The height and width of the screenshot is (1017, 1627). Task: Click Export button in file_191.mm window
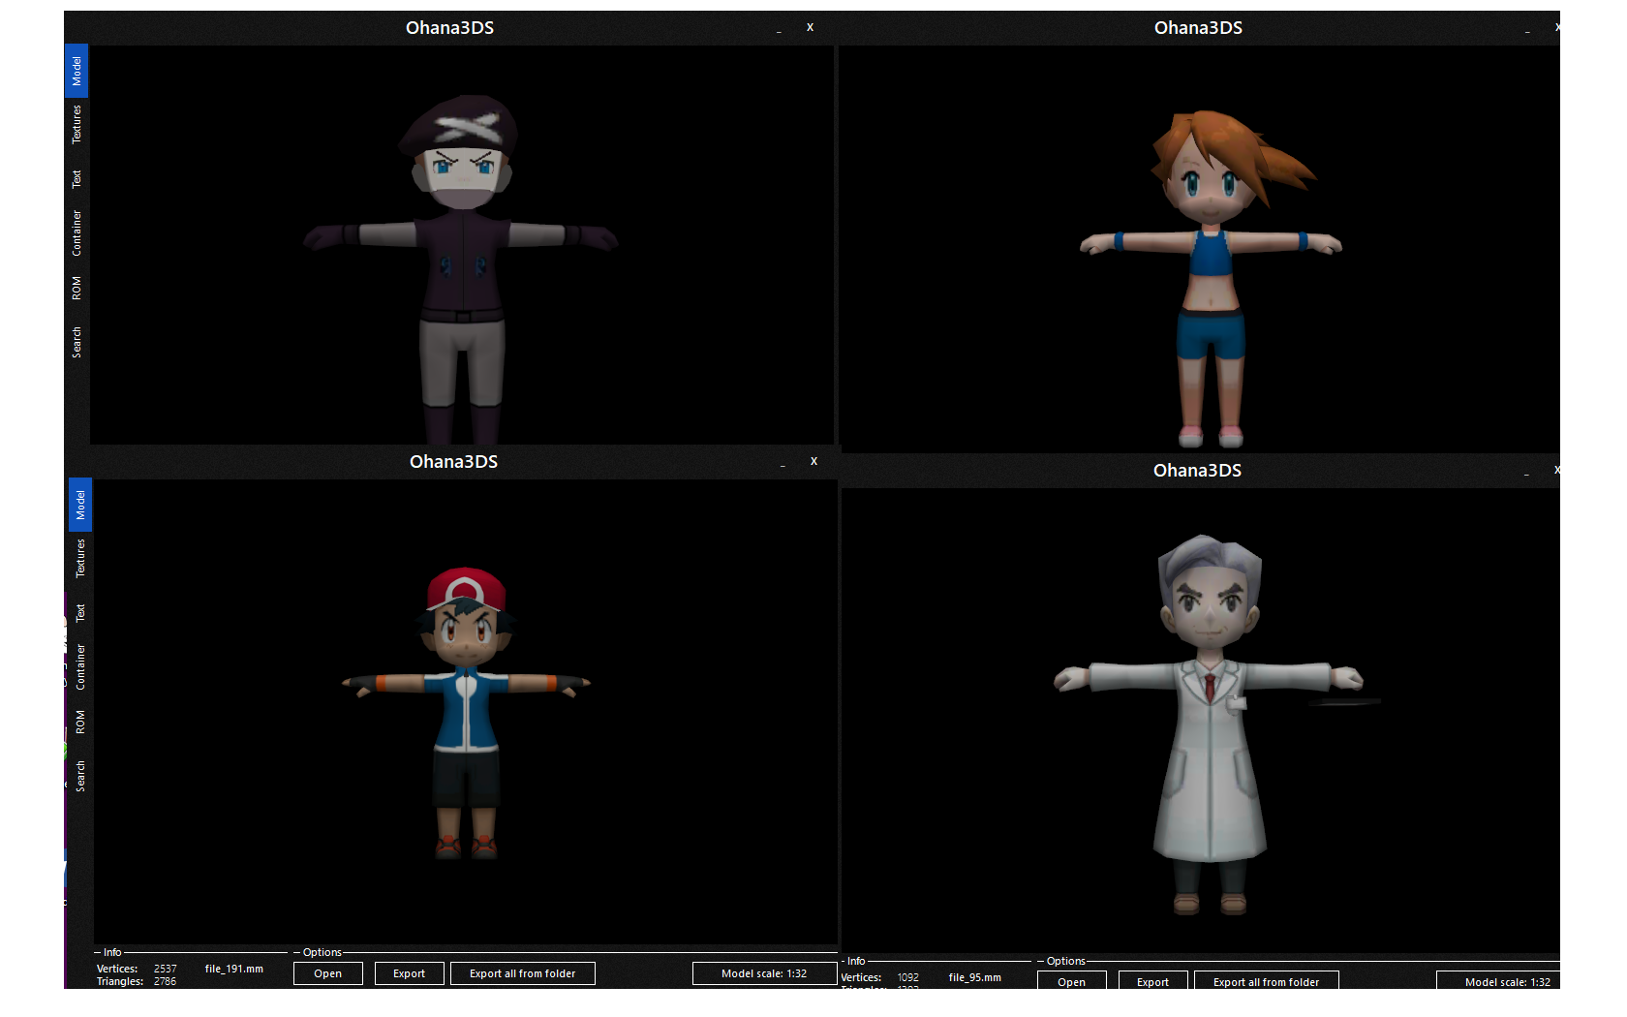tap(410, 973)
